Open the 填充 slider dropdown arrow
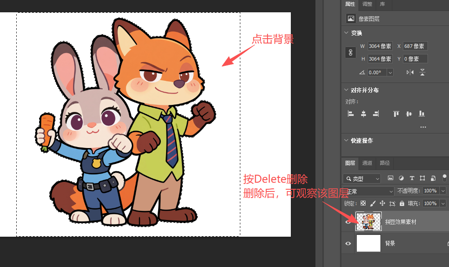This screenshot has height=267, width=449. click(x=443, y=203)
